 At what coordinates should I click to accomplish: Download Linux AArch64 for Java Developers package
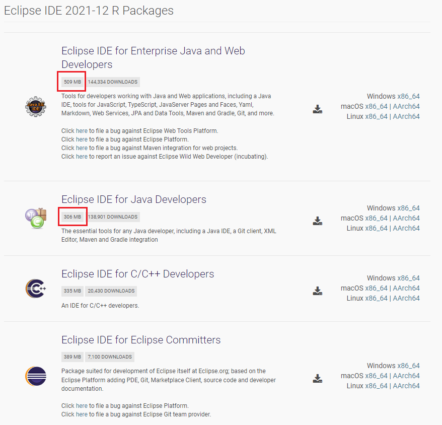coord(406,228)
